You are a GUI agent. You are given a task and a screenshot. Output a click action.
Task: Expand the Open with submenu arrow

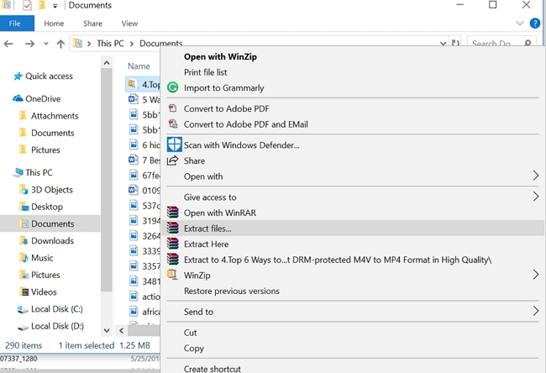click(536, 176)
